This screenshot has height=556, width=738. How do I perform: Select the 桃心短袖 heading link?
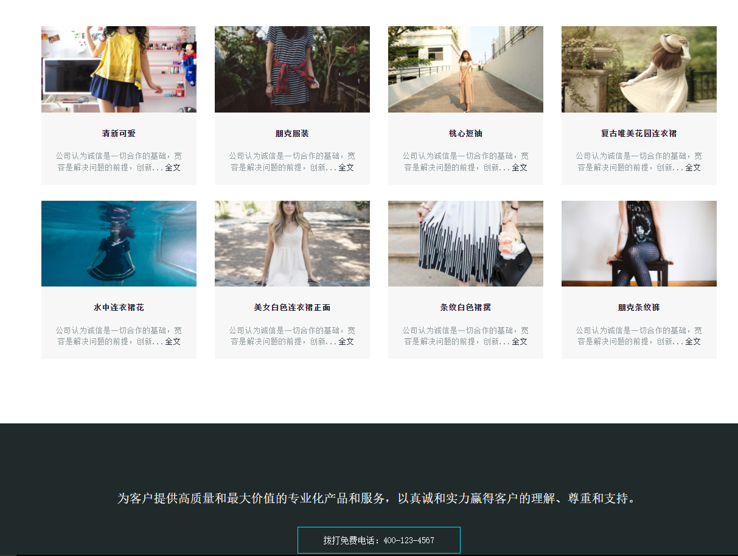click(465, 134)
